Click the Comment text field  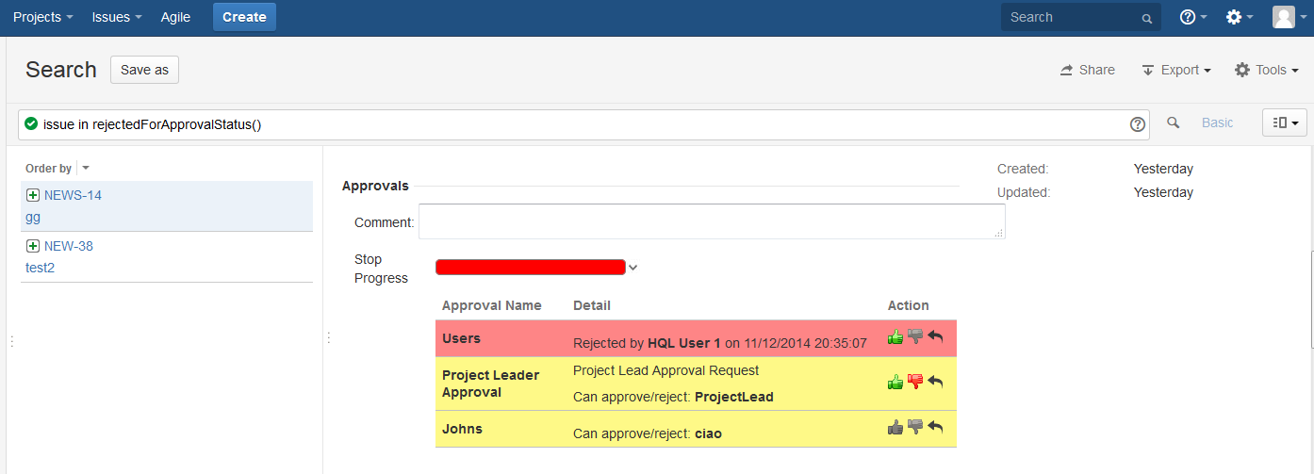tap(711, 221)
